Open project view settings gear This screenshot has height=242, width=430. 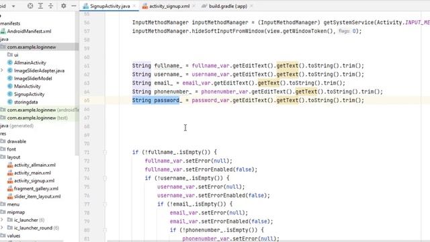pos(63,6)
